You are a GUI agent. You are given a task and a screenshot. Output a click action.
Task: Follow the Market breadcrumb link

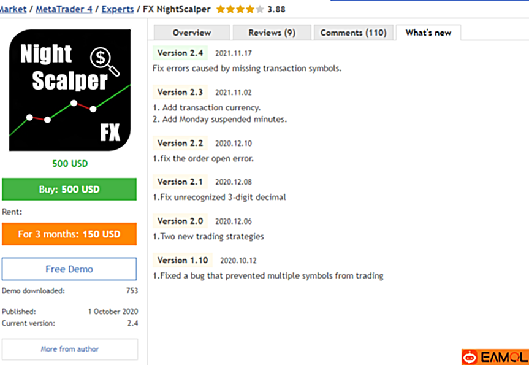tap(13, 9)
